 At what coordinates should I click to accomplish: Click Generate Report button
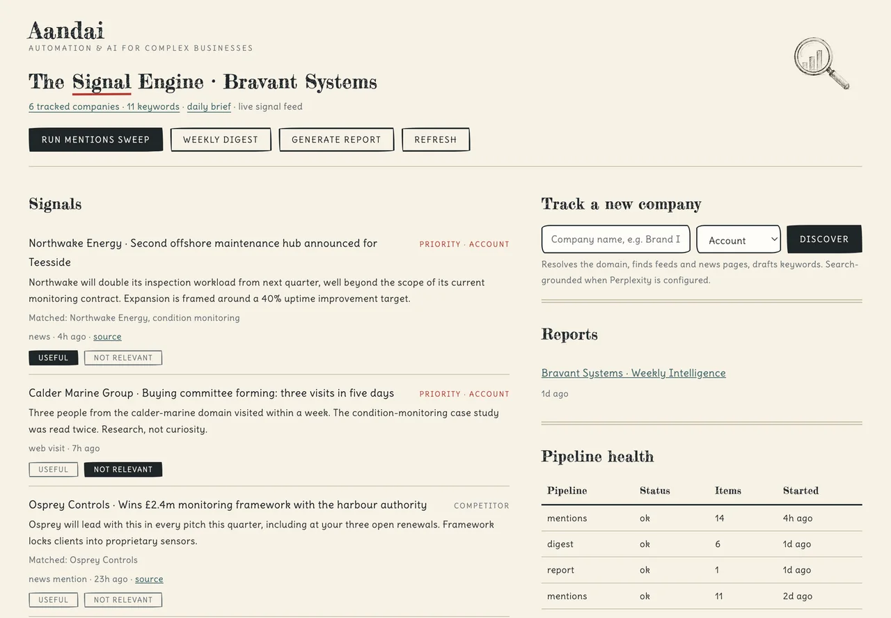pyautogui.click(x=336, y=139)
